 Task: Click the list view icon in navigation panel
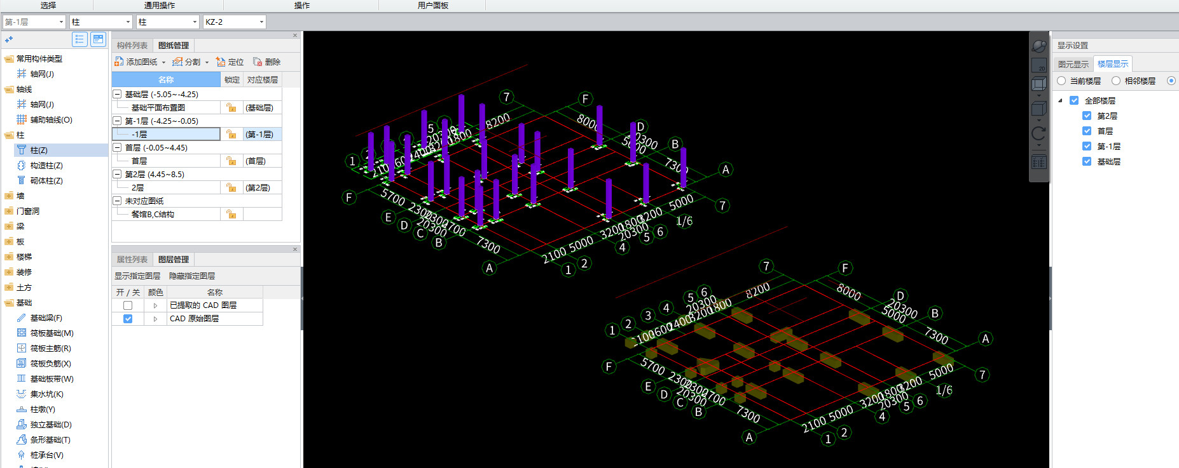click(79, 39)
